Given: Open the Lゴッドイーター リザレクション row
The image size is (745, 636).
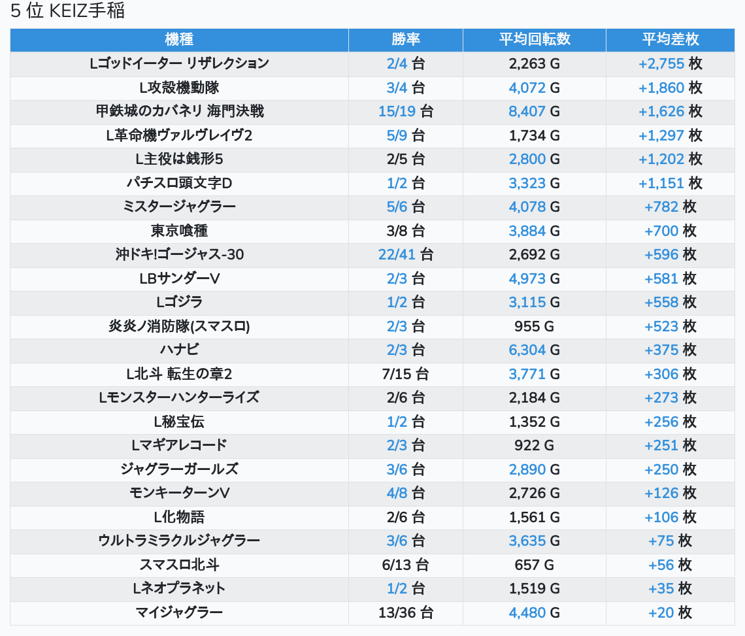Looking at the screenshot, I should pos(179,63).
